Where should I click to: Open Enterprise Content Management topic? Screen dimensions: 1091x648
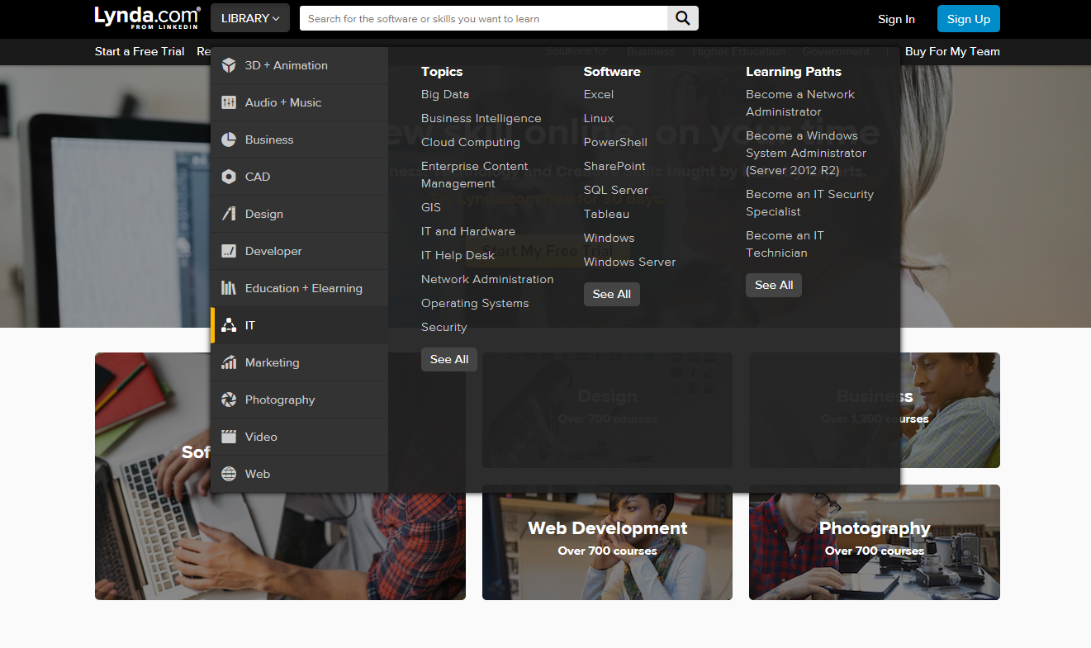(x=474, y=175)
